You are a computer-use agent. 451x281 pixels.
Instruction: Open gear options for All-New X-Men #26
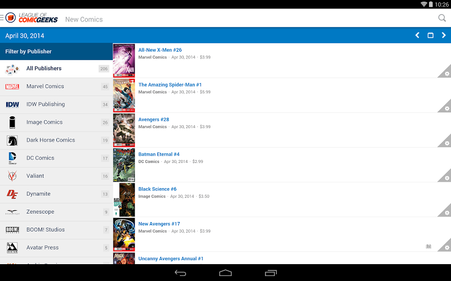coord(446,73)
